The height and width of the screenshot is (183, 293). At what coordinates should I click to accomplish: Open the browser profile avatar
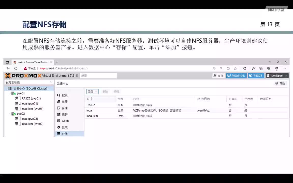pyautogui.click(x=277, y=68)
